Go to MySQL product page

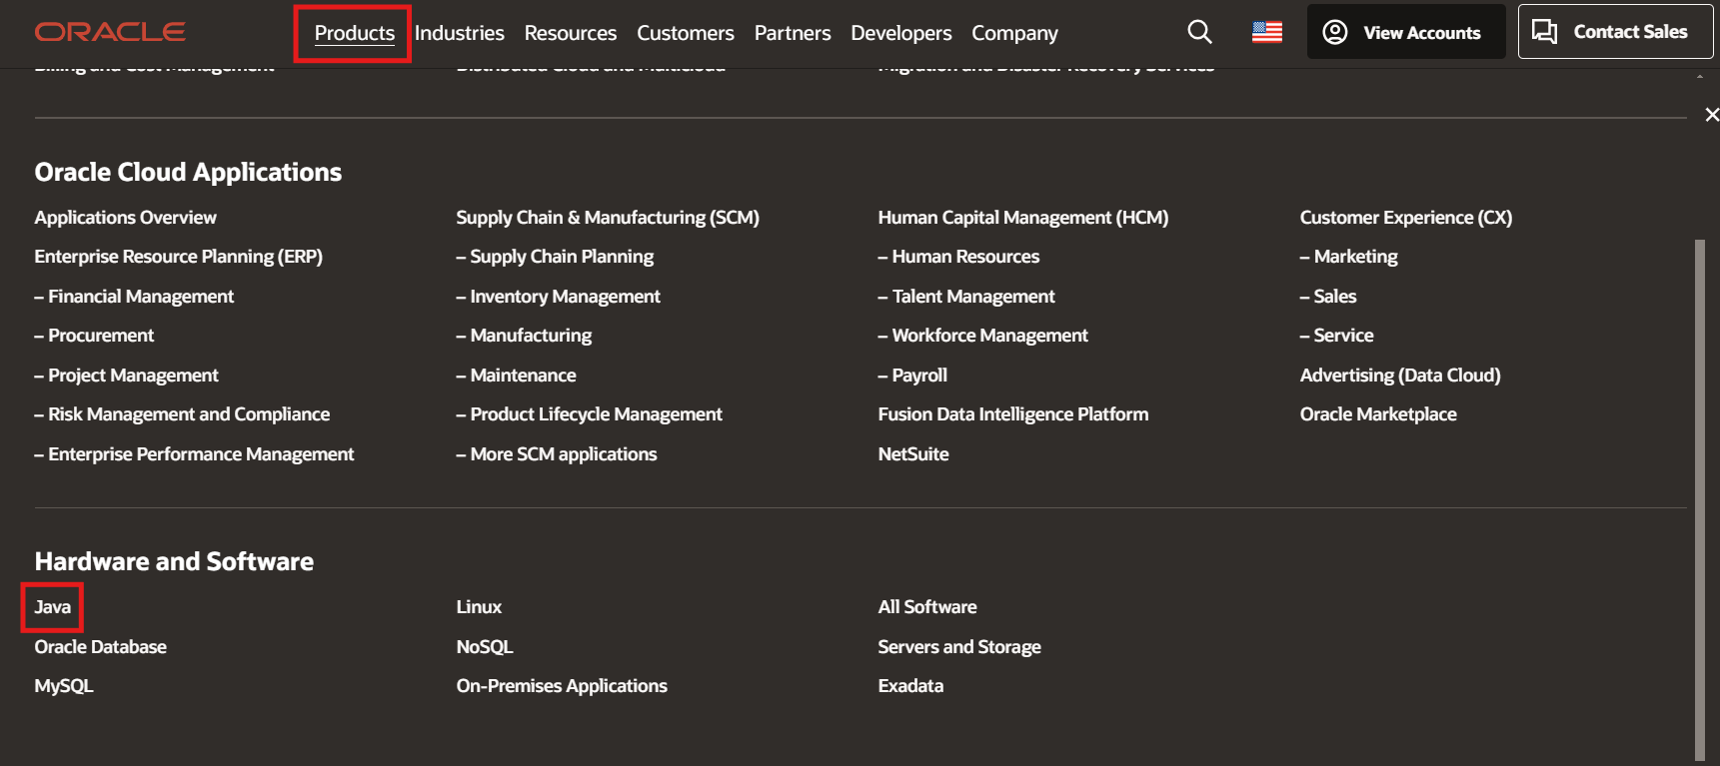pyautogui.click(x=64, y=686)
